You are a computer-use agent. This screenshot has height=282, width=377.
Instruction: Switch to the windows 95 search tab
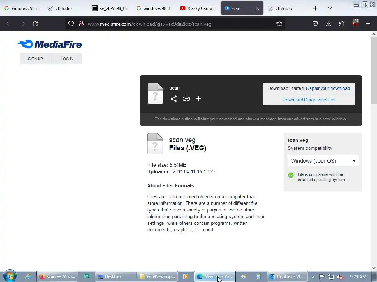point(22,8)
